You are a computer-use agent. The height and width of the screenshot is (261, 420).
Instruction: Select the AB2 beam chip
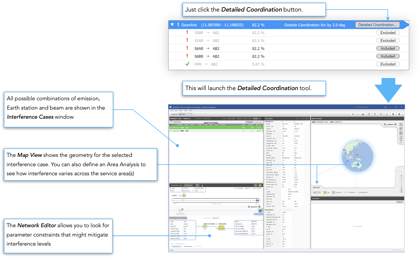184,196
